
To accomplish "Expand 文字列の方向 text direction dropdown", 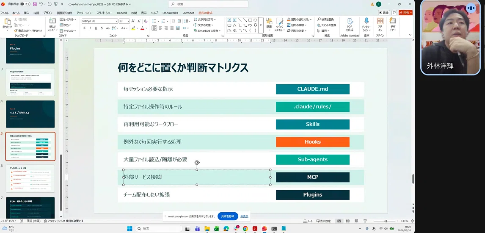I will point(205,19).
